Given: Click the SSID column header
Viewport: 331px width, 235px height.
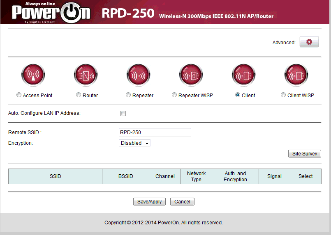Looking at the screenshot, I should coord(56,176).
